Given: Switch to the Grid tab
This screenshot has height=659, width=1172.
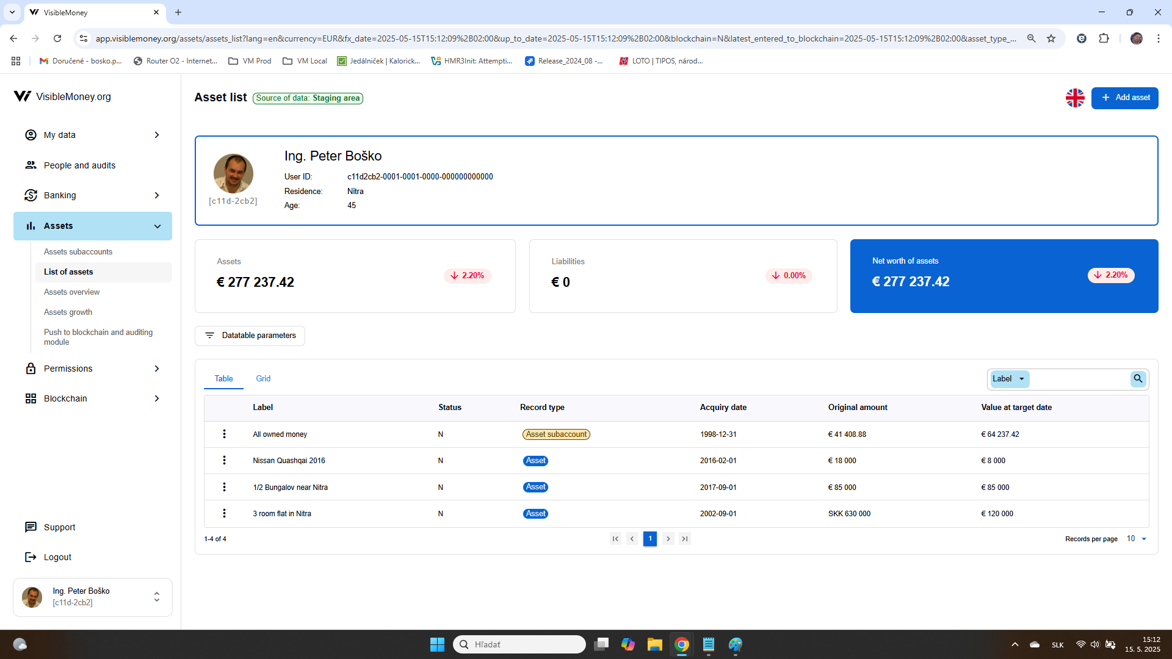Looking at the screenshot, I should [x=263, y=379].
